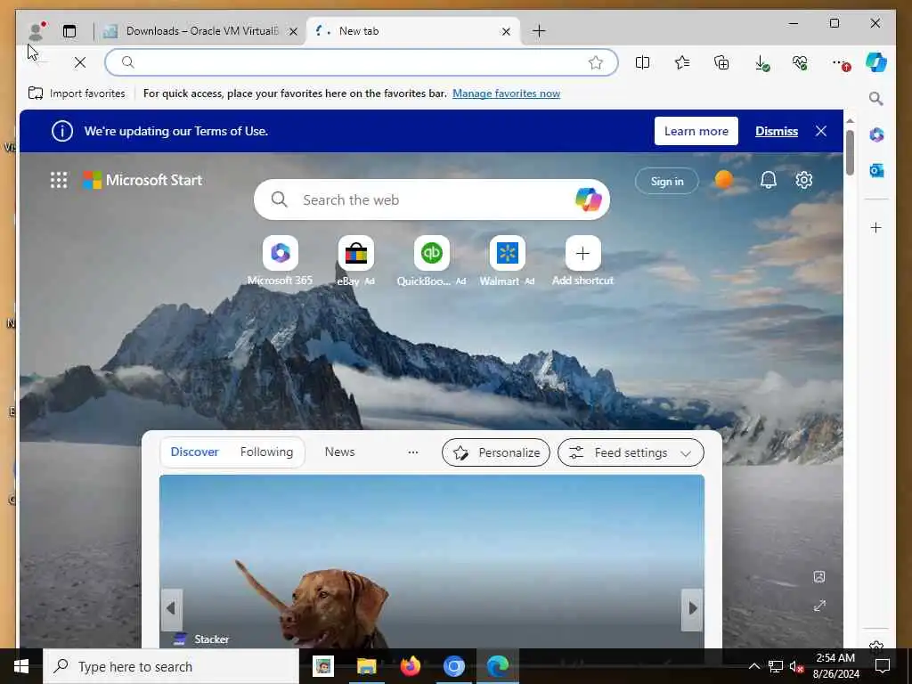Close the Terms of Use banner

[x=820, y=131]
